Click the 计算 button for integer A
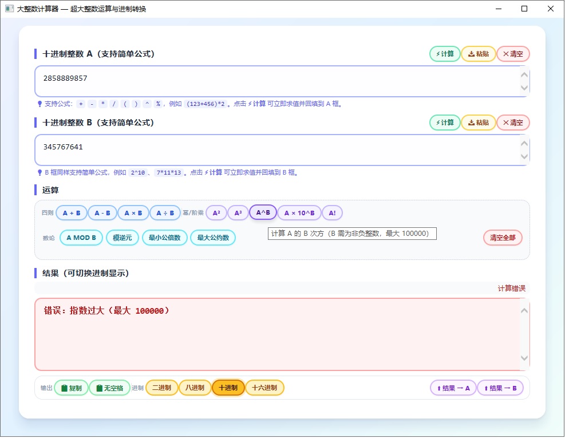 445,54
